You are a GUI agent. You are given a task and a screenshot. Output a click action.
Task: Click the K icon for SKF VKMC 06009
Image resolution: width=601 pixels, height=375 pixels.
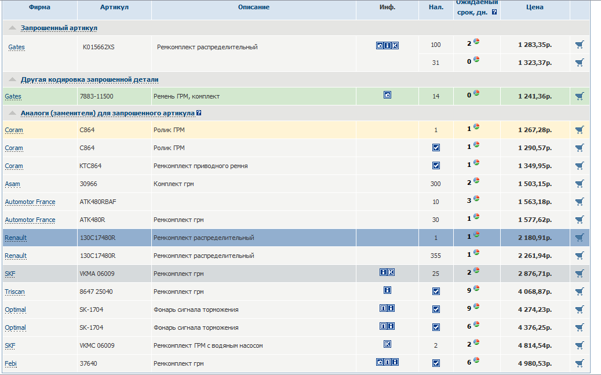click(387, 344)
